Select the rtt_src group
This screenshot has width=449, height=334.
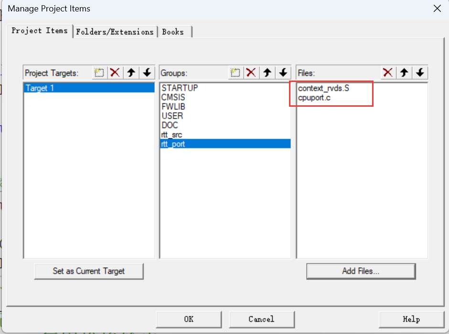tap(225, 134)
